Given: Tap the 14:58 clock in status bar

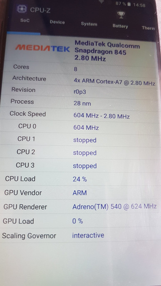Looking at the screenshot, I should pyautogui.click(x=139, y=5).
